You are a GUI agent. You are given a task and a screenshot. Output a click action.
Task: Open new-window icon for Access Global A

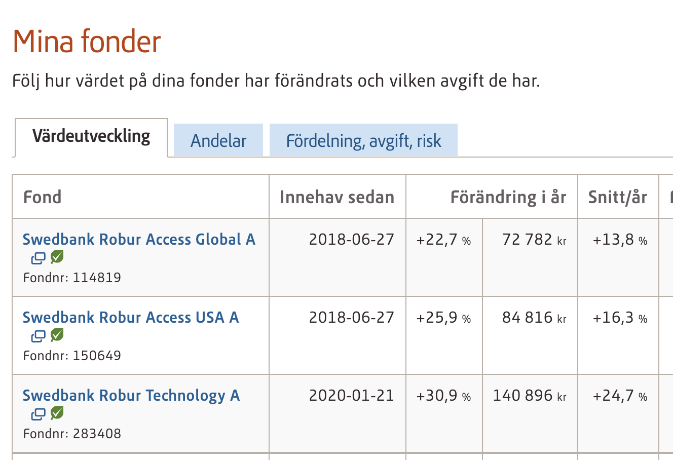38,258
